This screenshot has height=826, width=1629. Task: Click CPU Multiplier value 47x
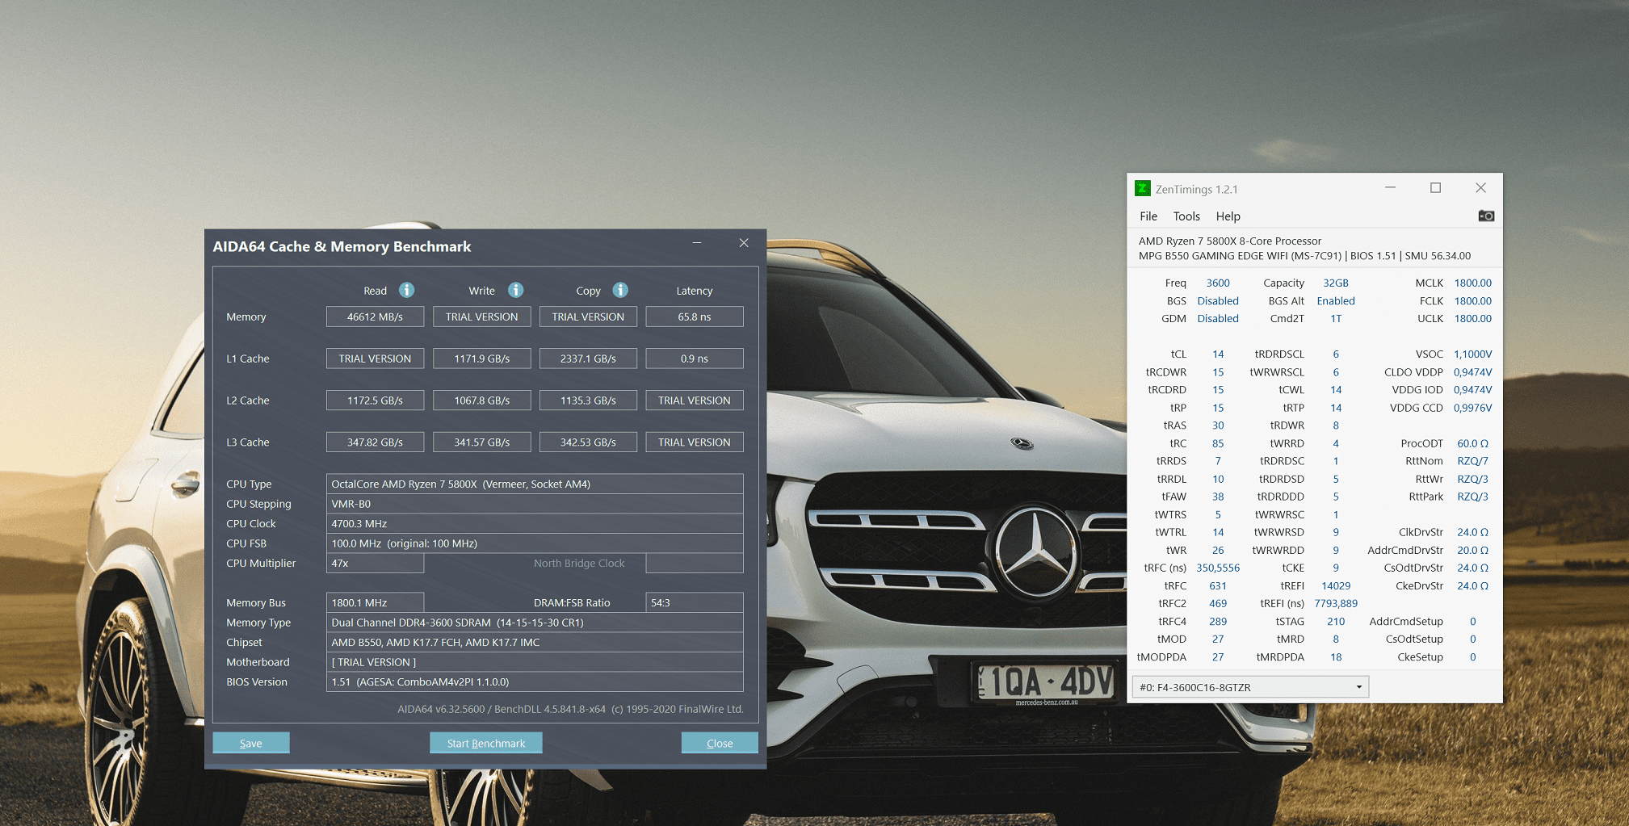pyautogui.click(x=375, y=563)
